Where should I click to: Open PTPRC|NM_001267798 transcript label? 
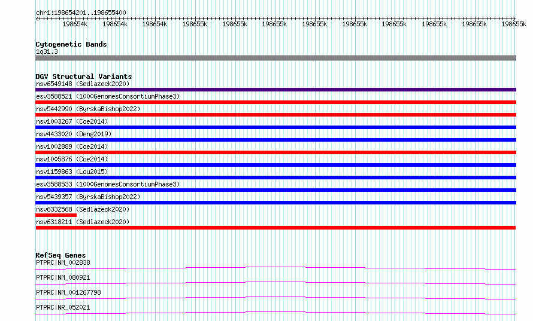coord(68,292)
